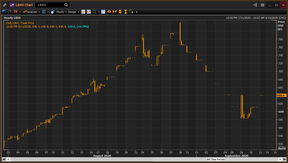Click the compress horizontally arrows icon
This screenshot has height=163, width=288.
point(114,12)
